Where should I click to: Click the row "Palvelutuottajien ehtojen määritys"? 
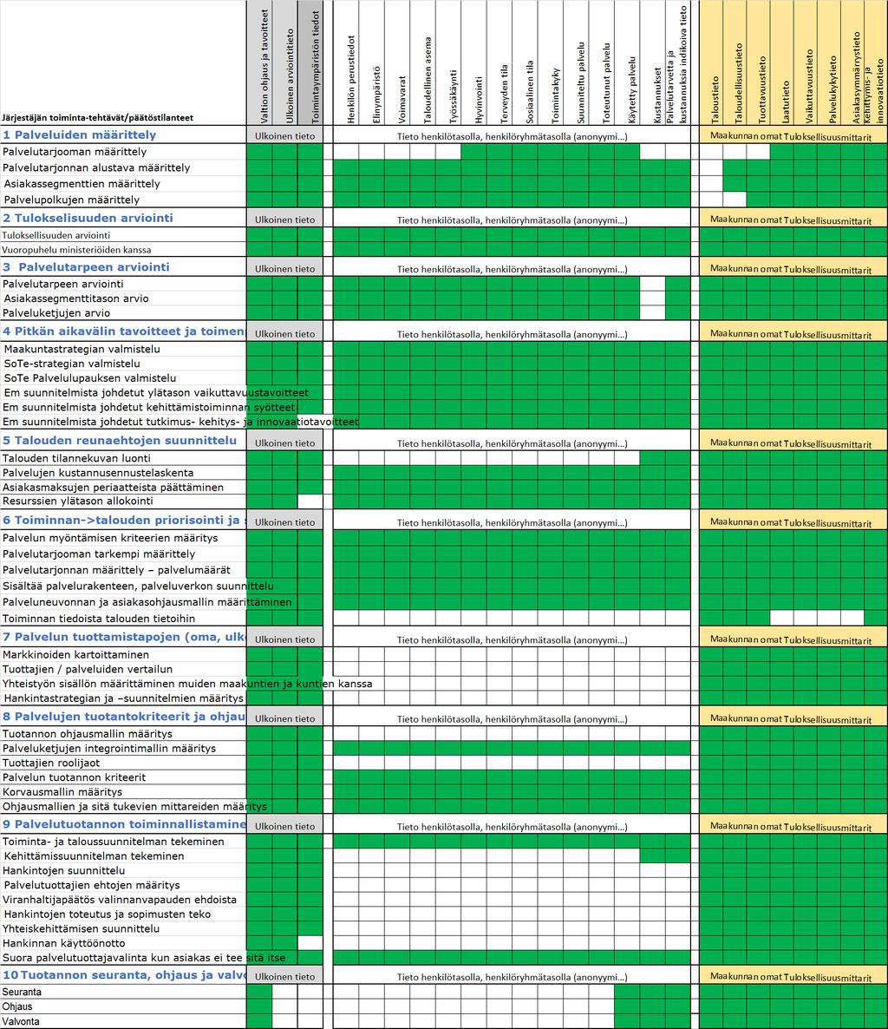[x=91, y=885]
